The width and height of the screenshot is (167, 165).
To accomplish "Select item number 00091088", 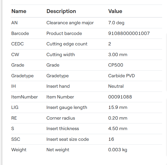I will [120, 97].
